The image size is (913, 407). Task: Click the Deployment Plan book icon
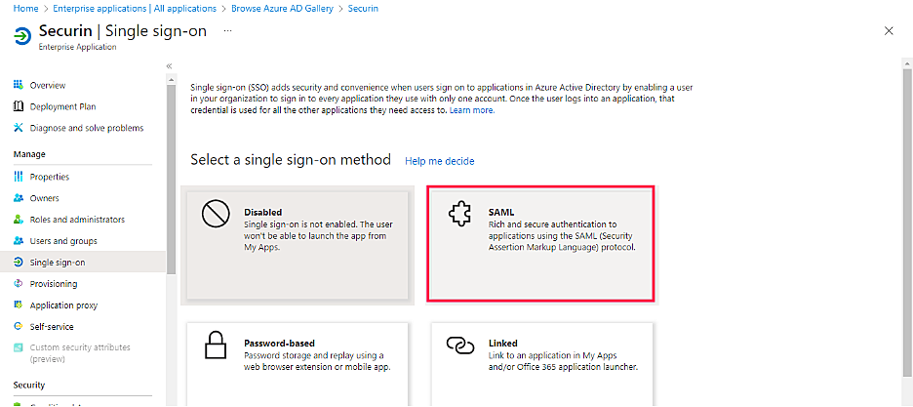[x=19, y=106]
